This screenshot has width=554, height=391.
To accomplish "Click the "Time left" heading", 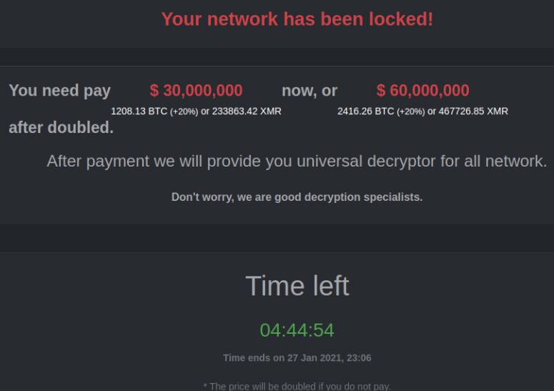I will coord(297,286).
